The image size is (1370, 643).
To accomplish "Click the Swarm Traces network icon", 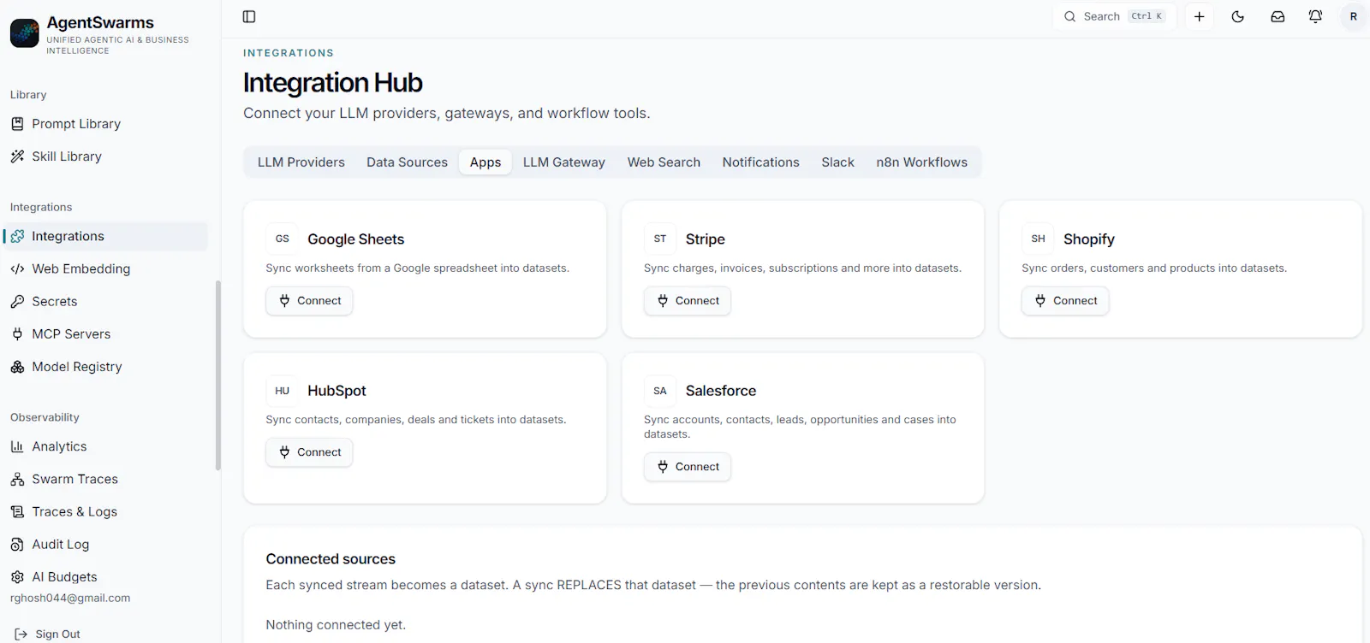I will tap(17, 479).
